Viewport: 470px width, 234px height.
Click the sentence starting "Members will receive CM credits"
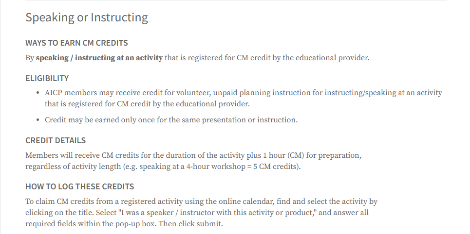point(193,156)
